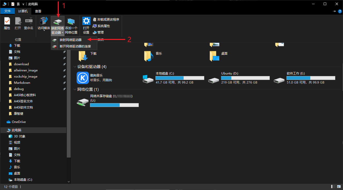Click the 网络共享存储盘 (U:) usage bar
Viewport: 343px width, 190px height.
114,105
